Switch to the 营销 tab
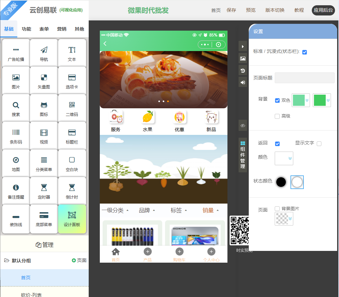Image resolution: width=339 pixels, height=297 pixels. click(62, 29)
